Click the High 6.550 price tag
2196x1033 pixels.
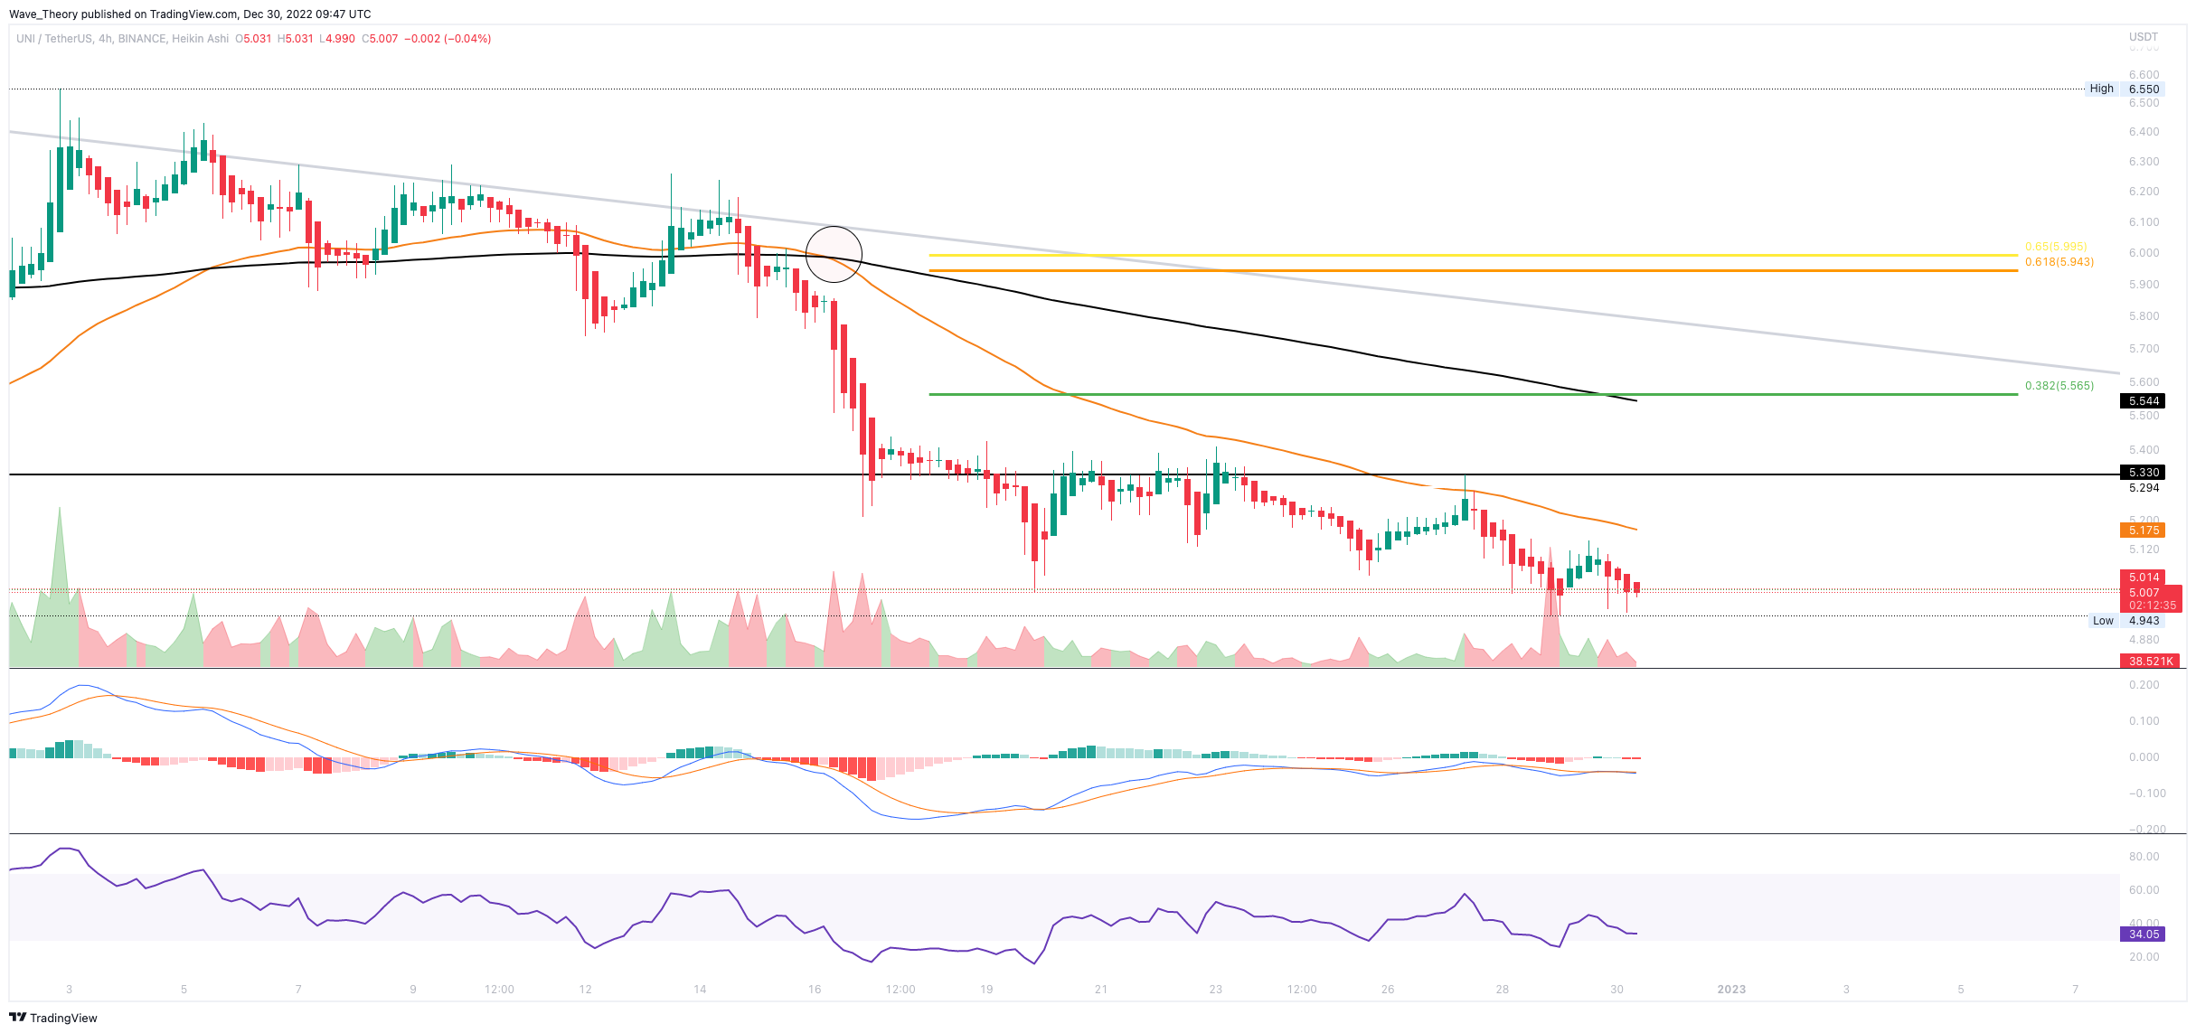click(x=2124, y=89)
